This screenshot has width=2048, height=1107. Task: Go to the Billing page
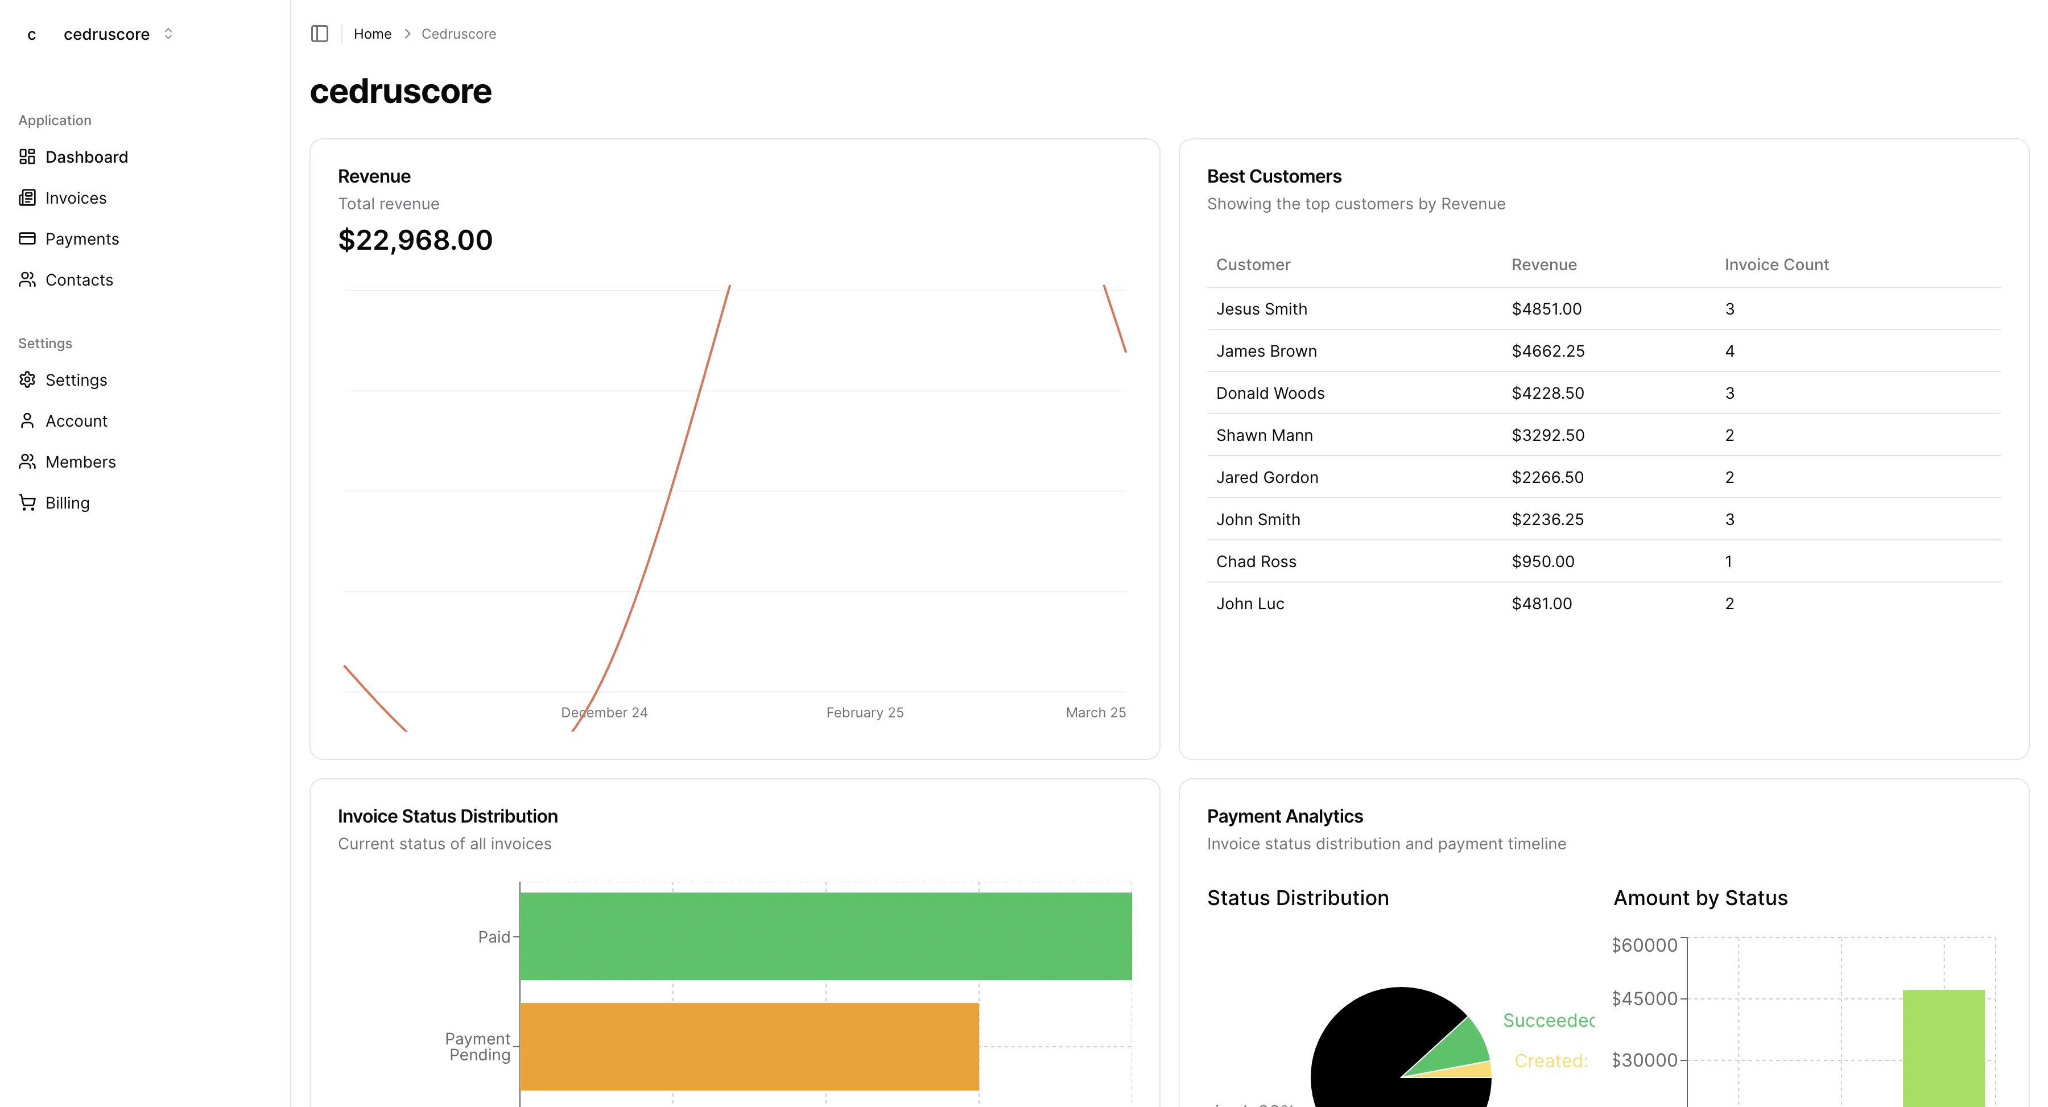click(68, 503)
